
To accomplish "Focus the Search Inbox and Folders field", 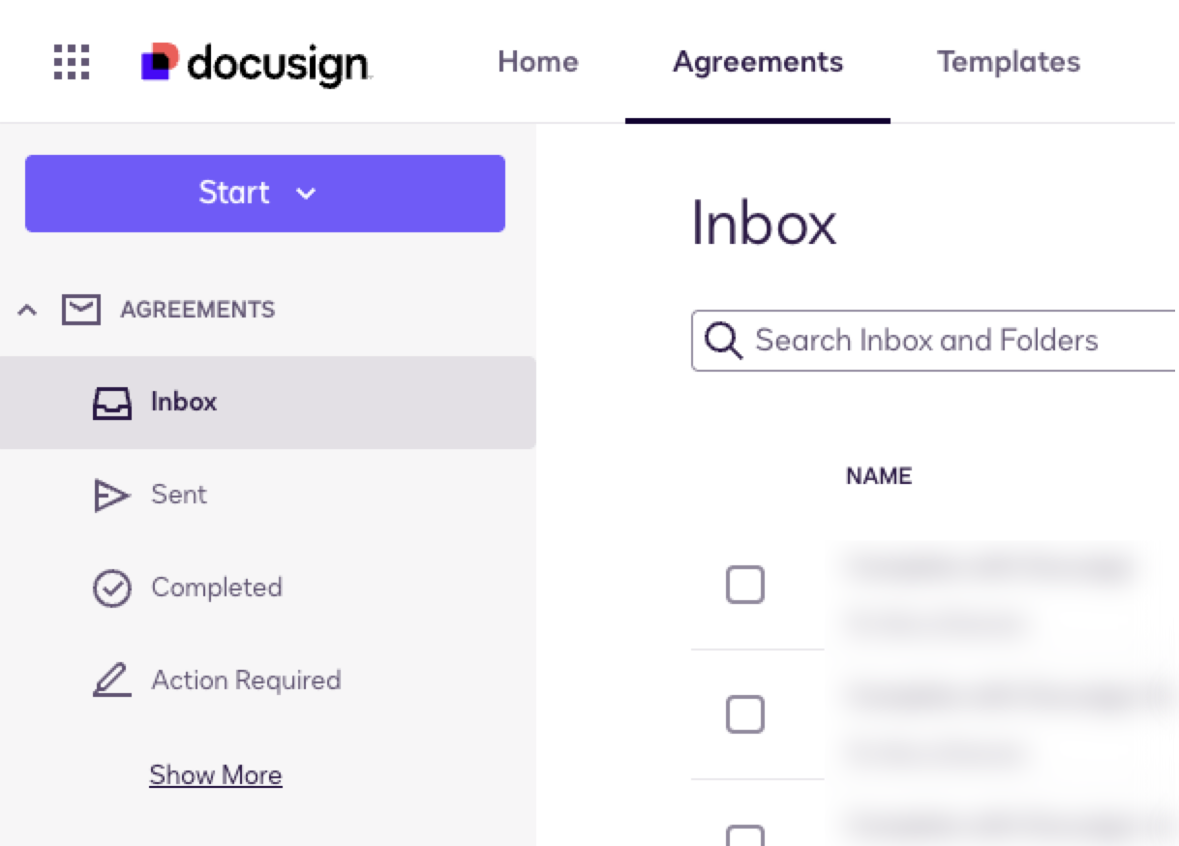I will click(x=949, y=341).
